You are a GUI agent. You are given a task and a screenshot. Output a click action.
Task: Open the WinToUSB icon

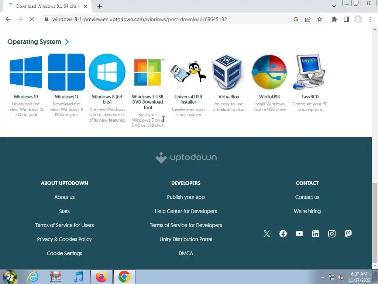point(269,72)
